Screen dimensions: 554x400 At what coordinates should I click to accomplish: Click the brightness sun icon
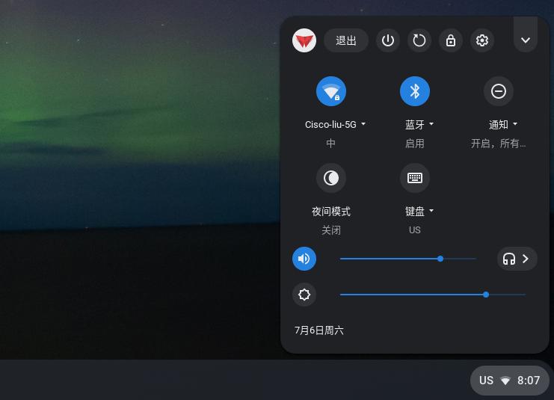tap(304, 295)
